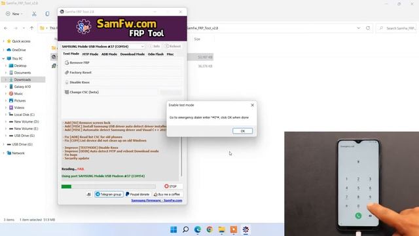Click Change CSC (beta) button
Screen dimensions: 419x236
[111, 92]
